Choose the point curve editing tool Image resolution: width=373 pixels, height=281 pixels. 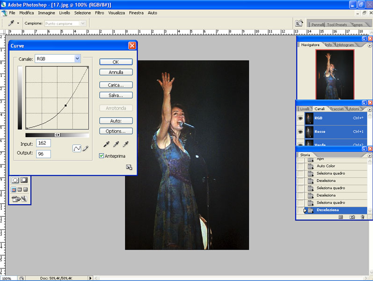[x=77, y=148]
